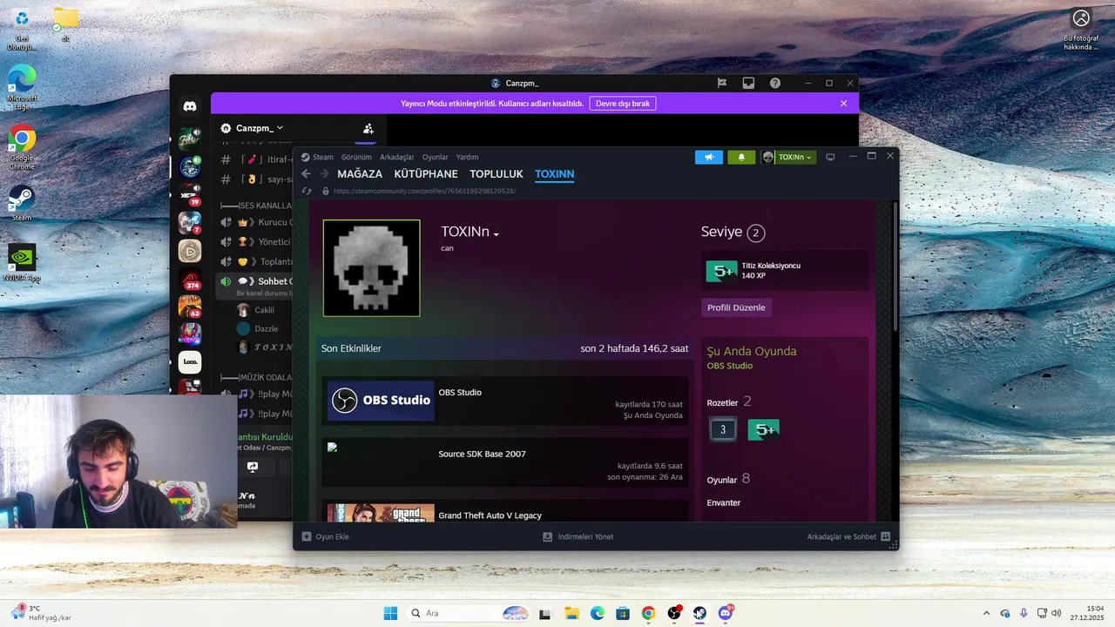Collapse the SES KANALLARI category
The height and width of the screenshot is (627, 1115).
255,206
